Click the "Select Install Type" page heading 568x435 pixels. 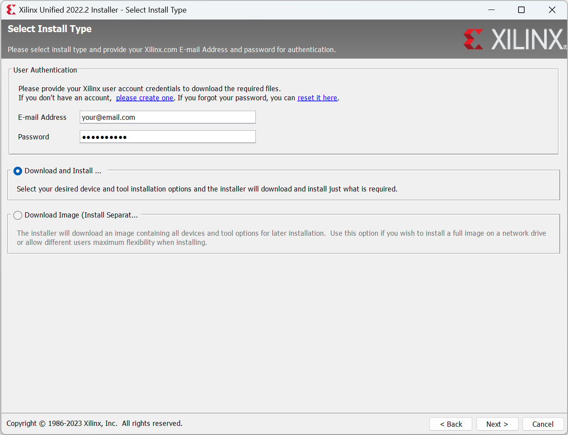point(49,29)
